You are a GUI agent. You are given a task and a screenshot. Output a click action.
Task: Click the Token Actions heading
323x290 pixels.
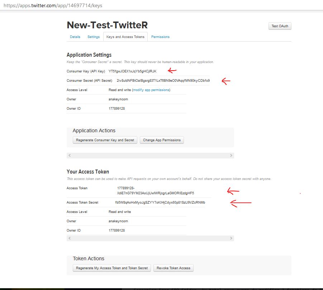[89, 258]
